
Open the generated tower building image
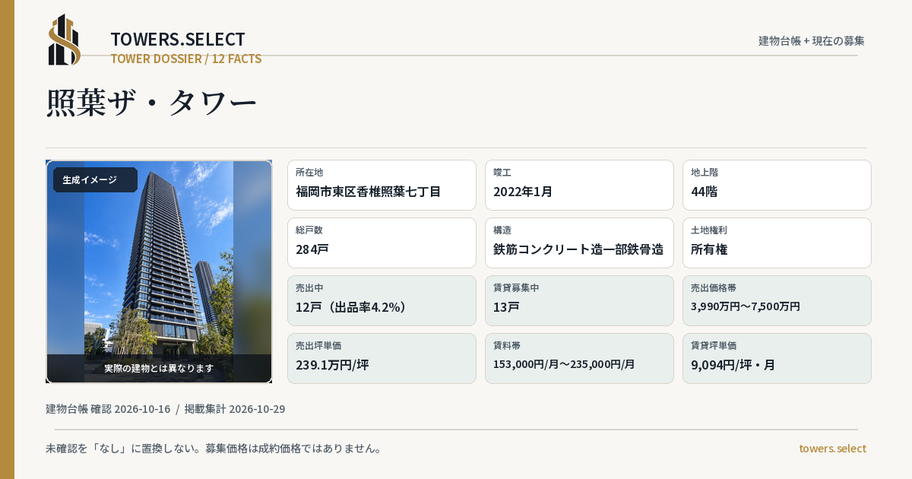(x=159, y=271)
